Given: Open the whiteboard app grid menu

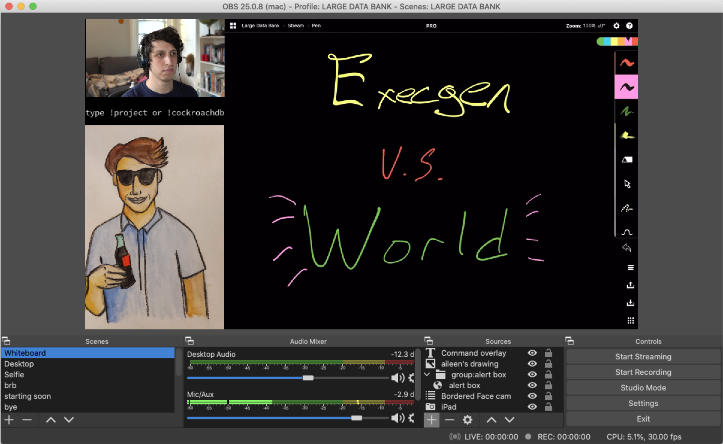Looking at the screenshot, I should pos(233,26).
